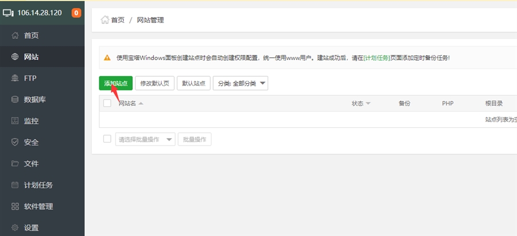517x236 pixels.
Task: Click the calendar icon for 计划任务
Action: pyautogui.click(x=15, y=185)
